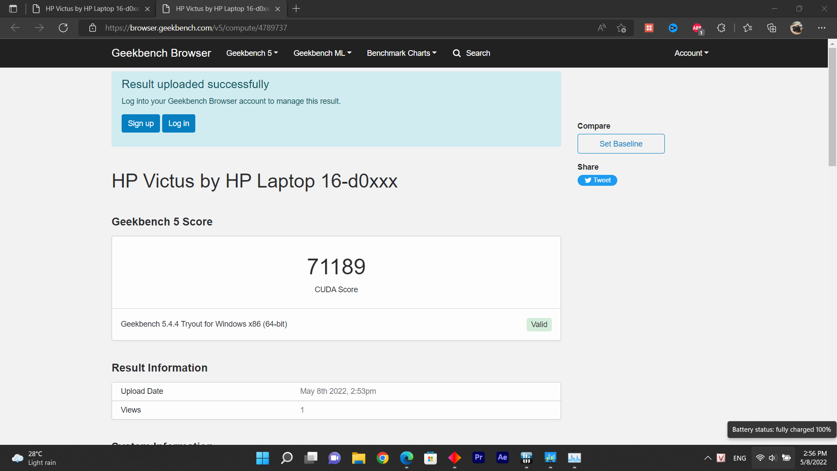Expand the Benchmark Charts menu
The width and height of the screenshot is (837, 471).
pos(401,53)
